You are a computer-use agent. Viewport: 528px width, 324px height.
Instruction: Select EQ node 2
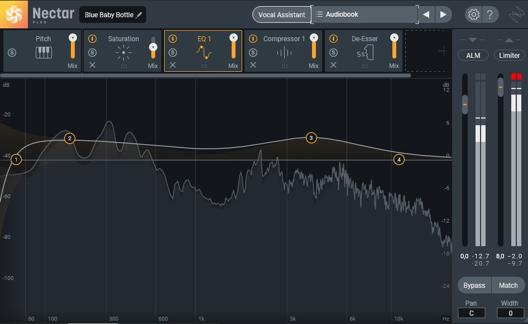pyautogui.click(x=70, y=138)
